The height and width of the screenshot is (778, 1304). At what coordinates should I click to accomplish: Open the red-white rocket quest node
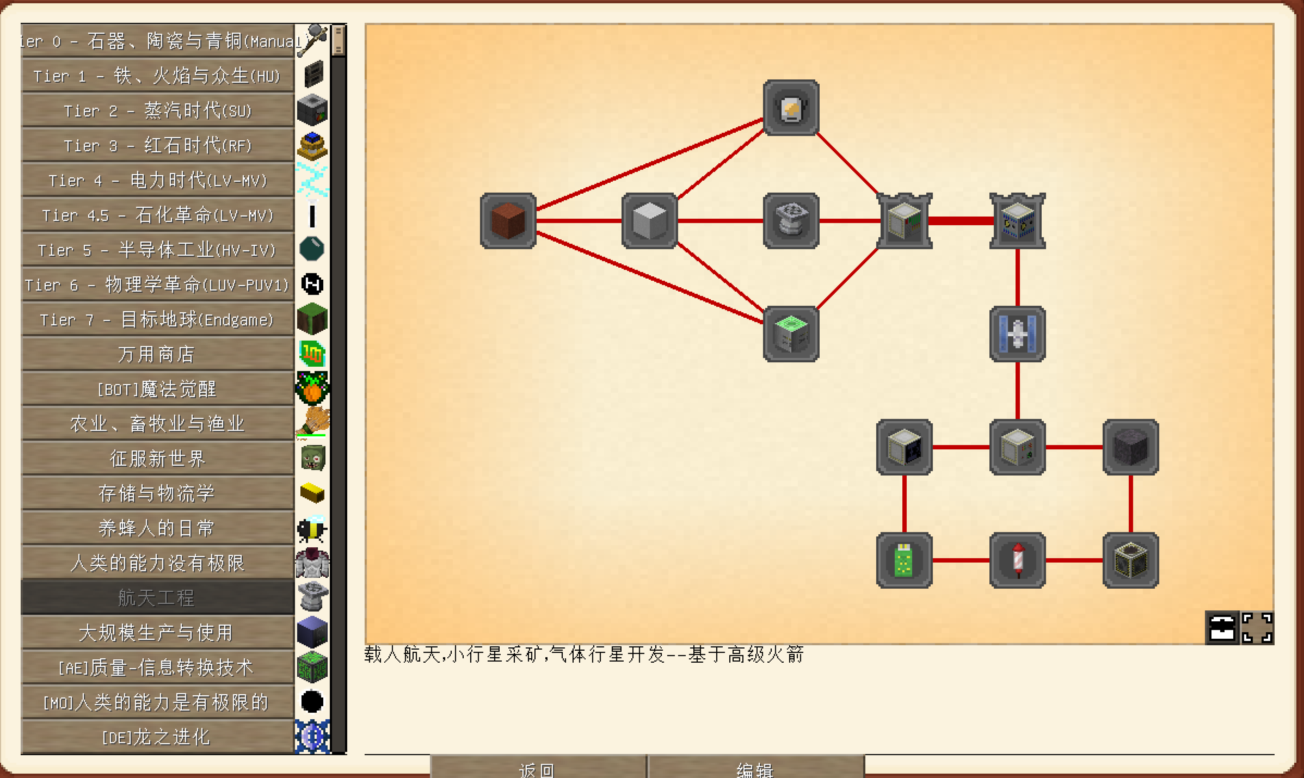1017,560
